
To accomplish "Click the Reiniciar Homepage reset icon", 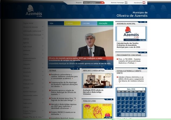I will pyautogui.click(x=126, y=3).
